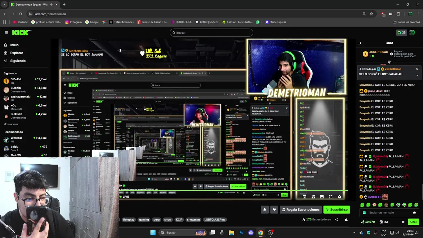The height and width of the screenshot is (238, 423).
Task: Click the Kick logo in header
Action: (x=21, y=32)
